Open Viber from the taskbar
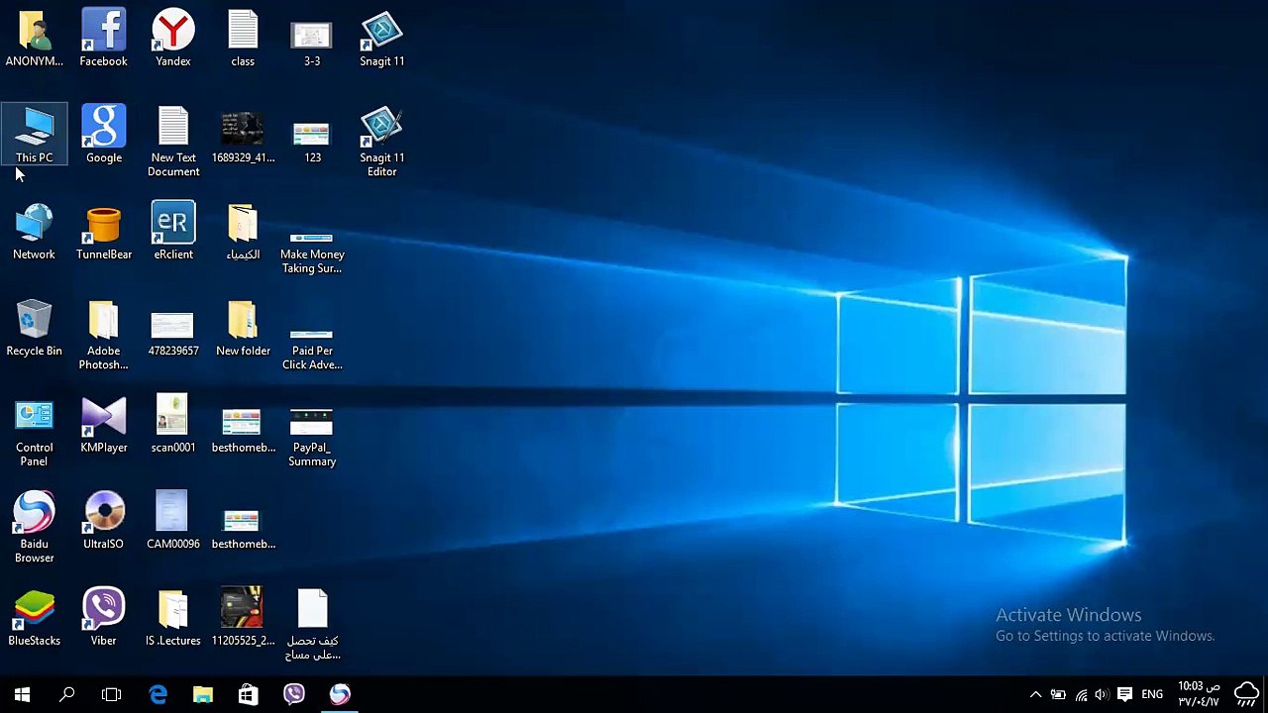The width and height of the screenshot is (1268, 713). 294,694
